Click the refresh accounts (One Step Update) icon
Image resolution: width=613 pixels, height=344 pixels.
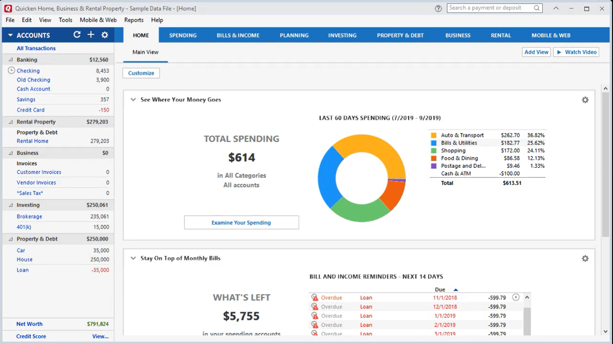pyautogui.click(x=77, y=35)
